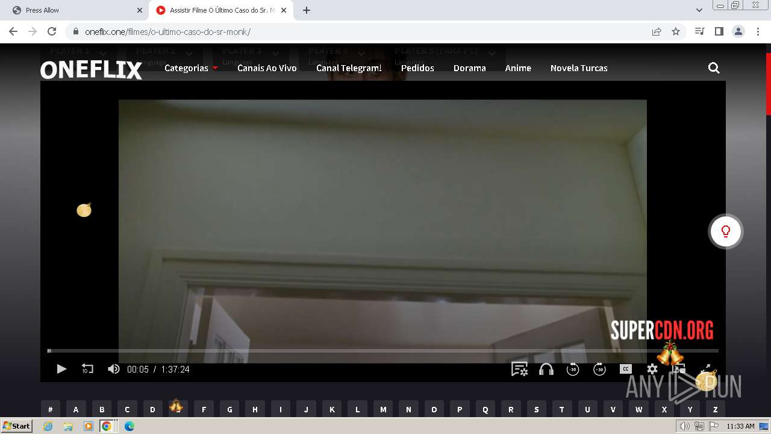The width and height of the screenshot is (771, 434).
Task: Filter titles by letter G
Action: point(229,409)
